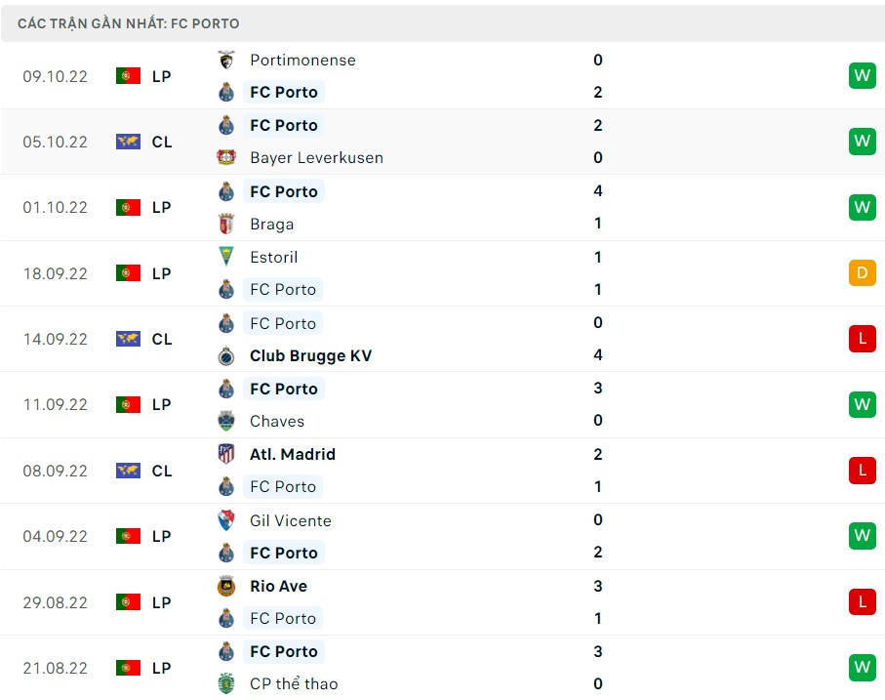This screenshot has width=885, height=700.
Task: Select the Rio Ave club badge
Action: (225, 586)
